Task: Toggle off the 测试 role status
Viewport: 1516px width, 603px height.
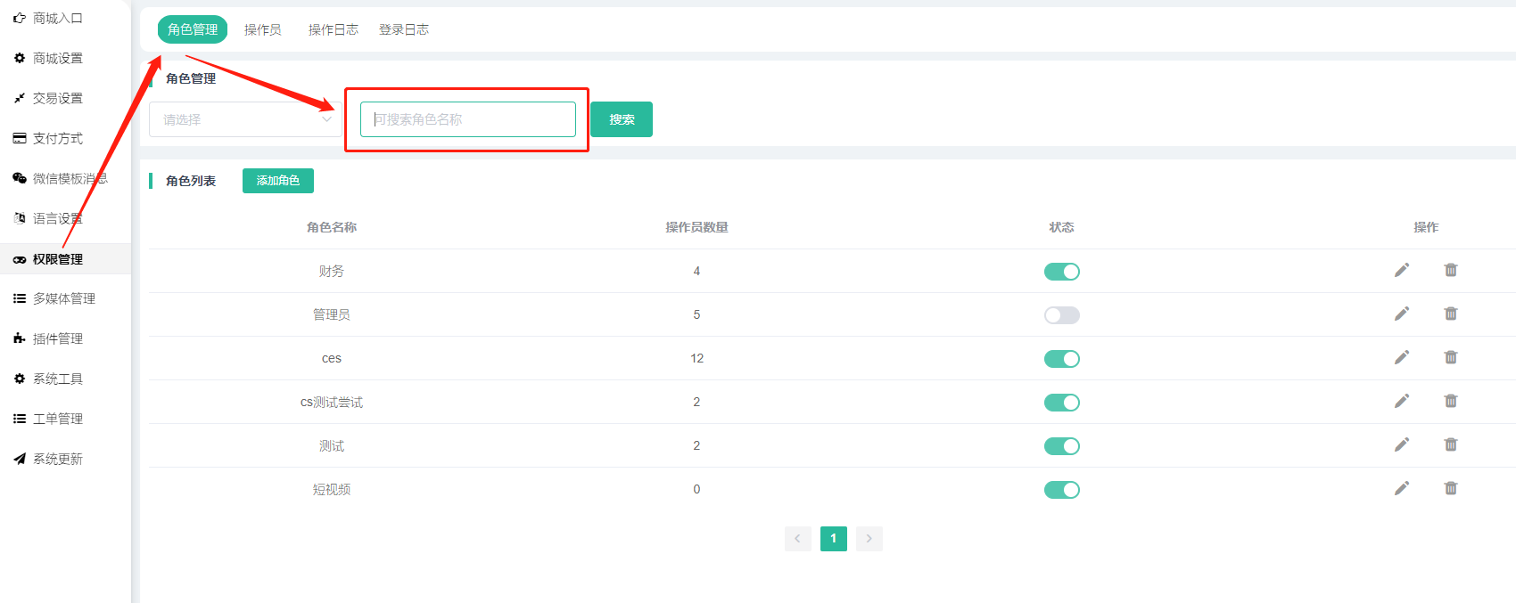Action: 1061,446
